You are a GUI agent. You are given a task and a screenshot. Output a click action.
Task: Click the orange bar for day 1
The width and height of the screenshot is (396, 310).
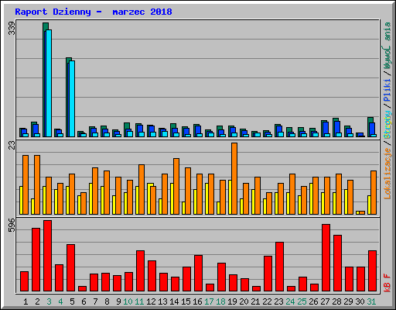click(x=26, y=184)
